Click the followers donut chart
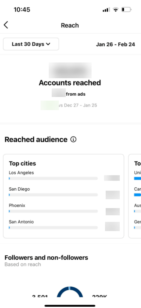This screenshot has height=308, width=141. [70, 292]
